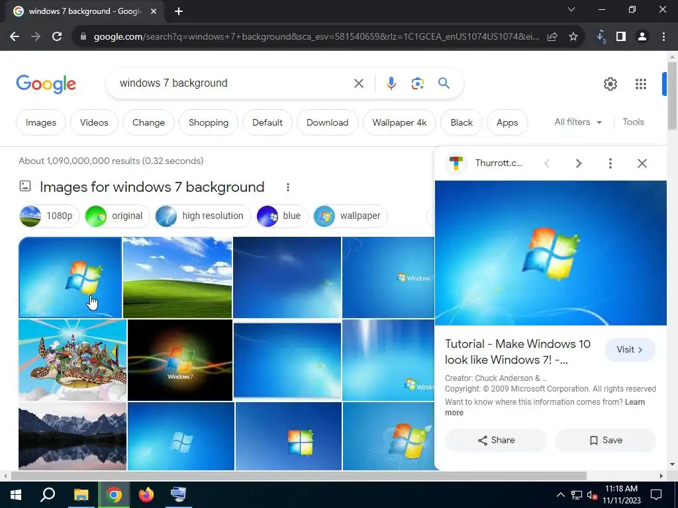This screenshot has height=508, width=678.
Task: Open the Chrome profile icon
Action: point(642,37)
